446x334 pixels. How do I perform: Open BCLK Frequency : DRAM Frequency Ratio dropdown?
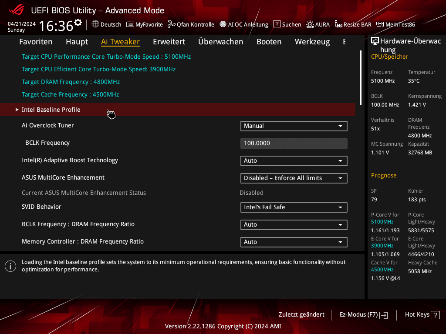point(294,225)
